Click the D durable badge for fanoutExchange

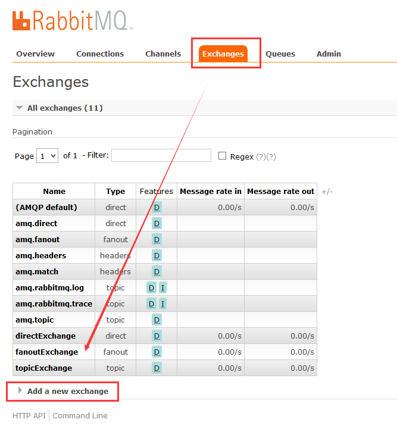click(157, 352)
